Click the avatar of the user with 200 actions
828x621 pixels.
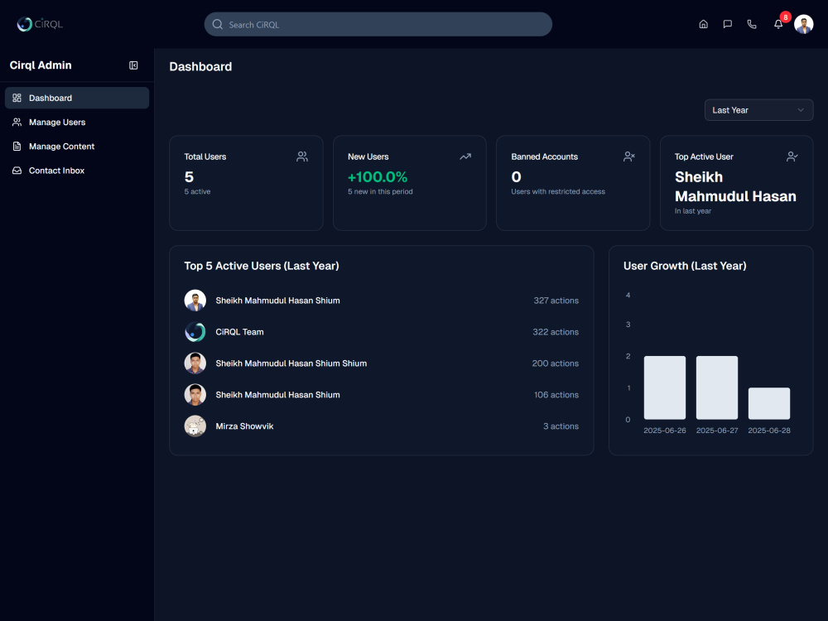pos(195,363)
